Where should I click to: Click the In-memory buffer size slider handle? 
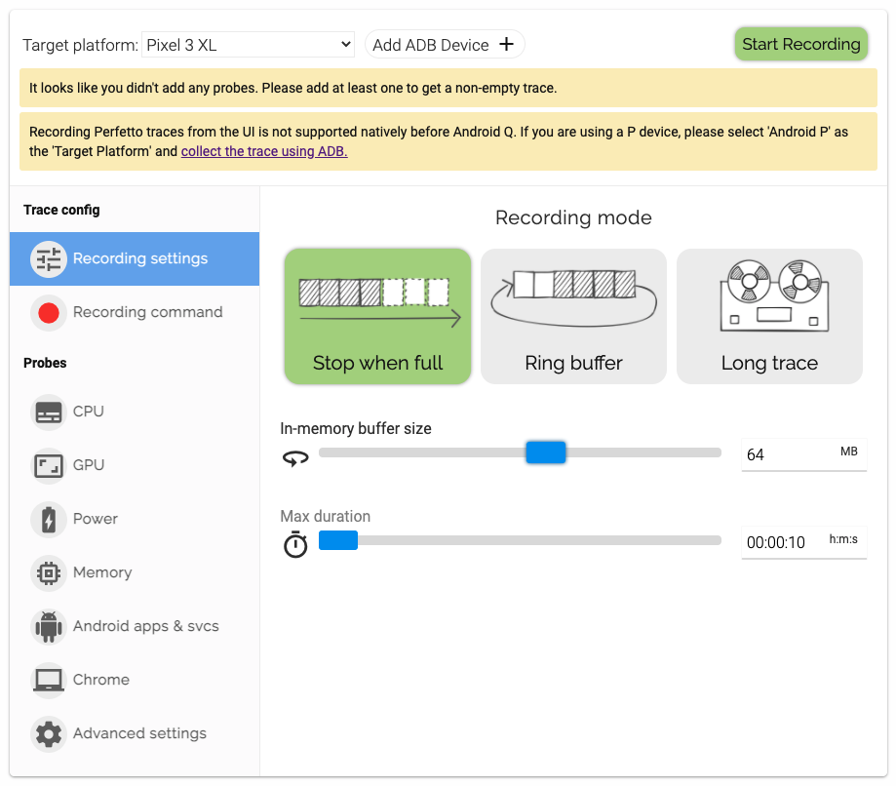546,452
